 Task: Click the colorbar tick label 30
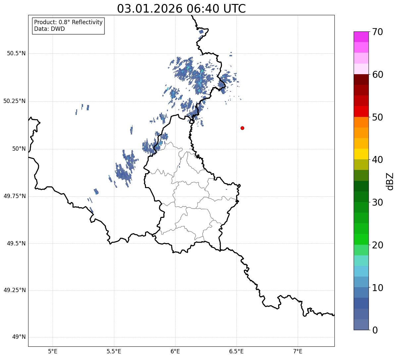tap(377, 202)
